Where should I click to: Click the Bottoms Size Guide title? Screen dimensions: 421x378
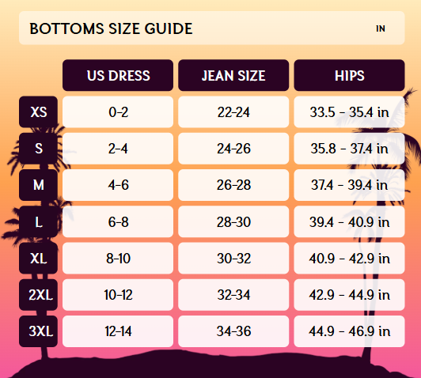(x=111, y=28)
